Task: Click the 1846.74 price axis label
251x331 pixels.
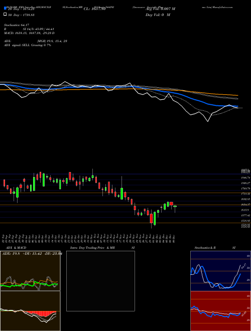Action: [x=246, y=178]
